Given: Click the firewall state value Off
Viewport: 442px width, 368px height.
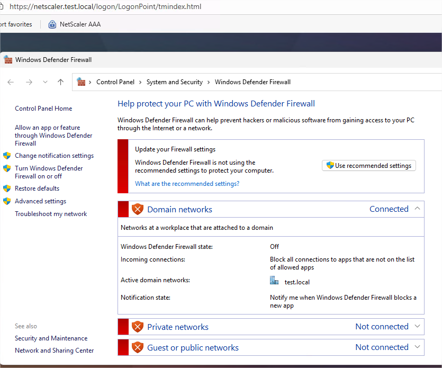Looking at the screenshot, I should tap(274, 247).
